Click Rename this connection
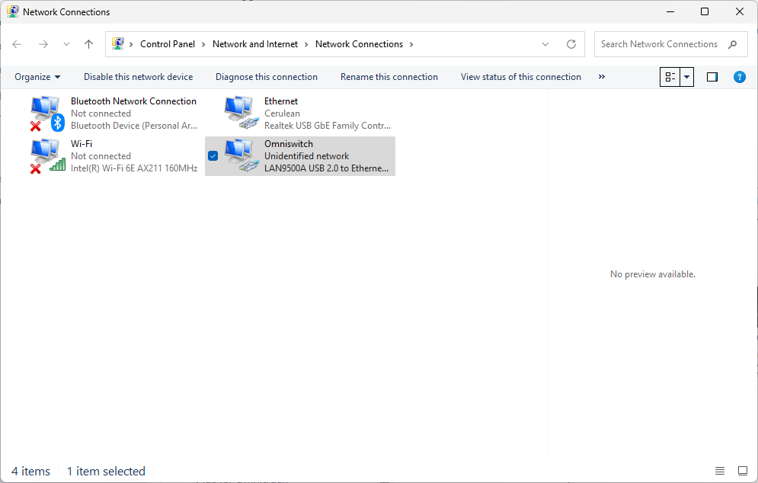 389,77
